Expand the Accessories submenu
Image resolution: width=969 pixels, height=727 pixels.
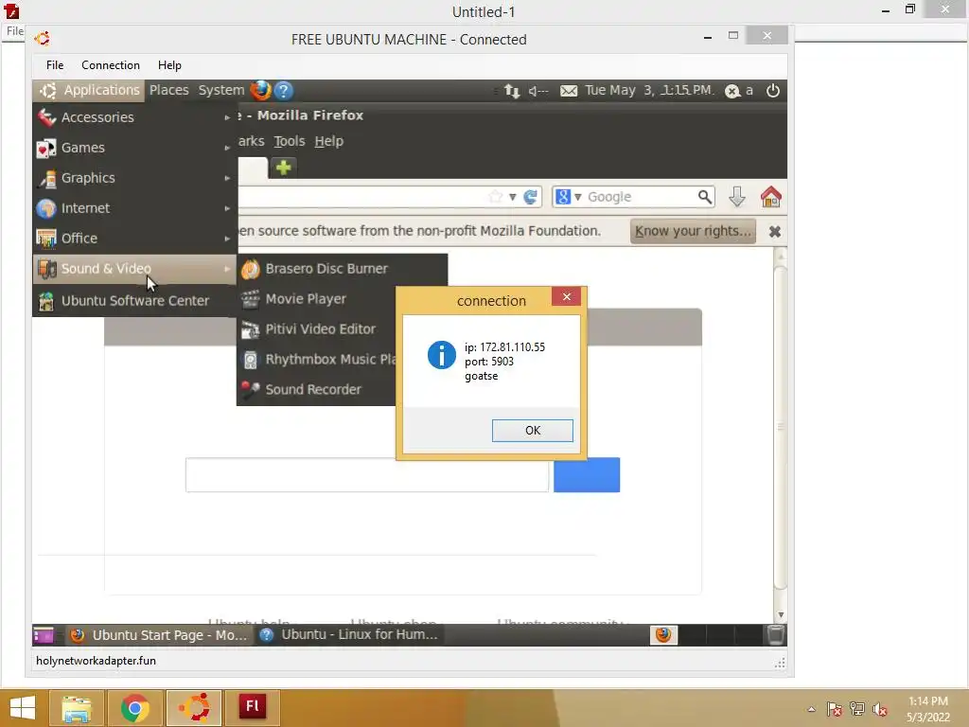134,117
